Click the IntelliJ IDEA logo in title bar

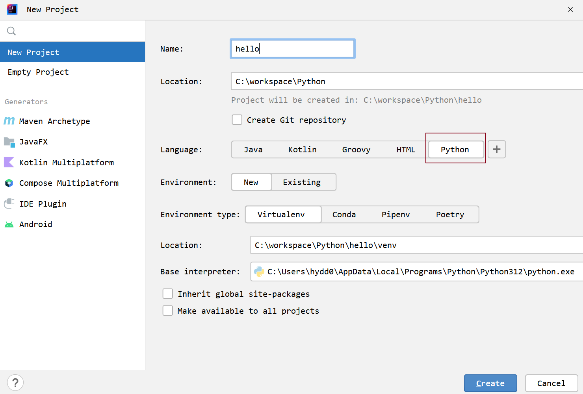(x=12, y=9)
